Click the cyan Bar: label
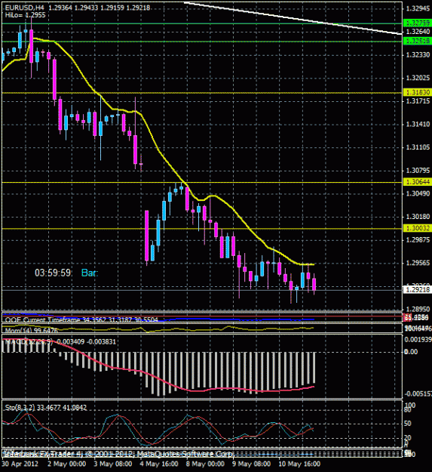Image resolution: width=432 pixels, height=472 pixels. coord(90,273)
